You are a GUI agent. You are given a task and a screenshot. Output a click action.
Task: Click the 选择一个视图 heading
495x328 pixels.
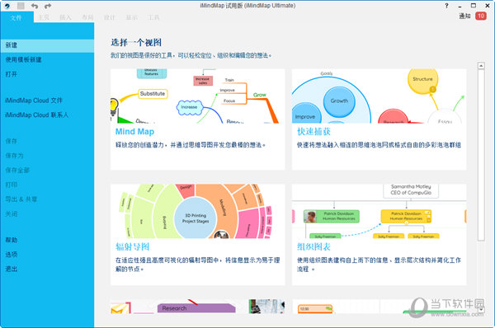pyautogui.click(x=136, y=43)
